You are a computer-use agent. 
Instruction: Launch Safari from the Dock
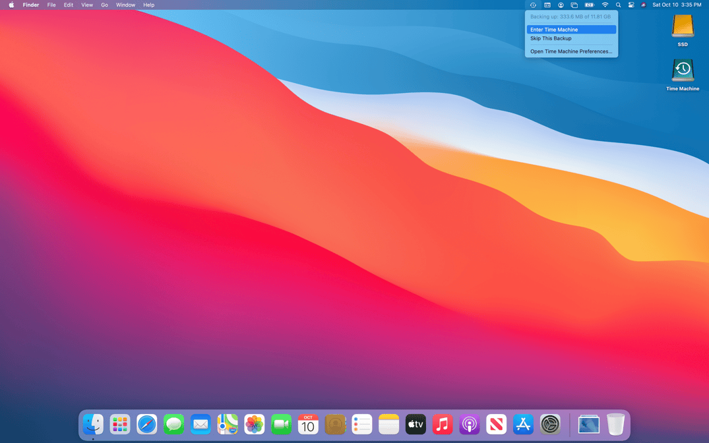click(x=147, y=425)
